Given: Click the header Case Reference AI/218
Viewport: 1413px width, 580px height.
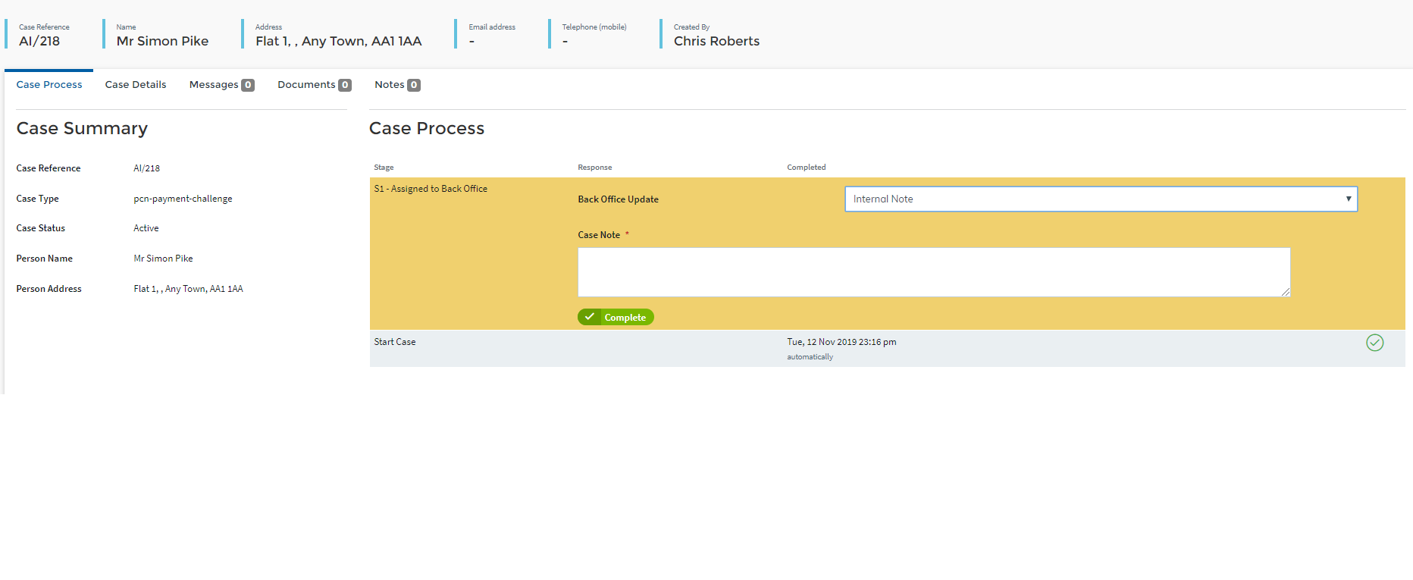Looking at the screenshot, I should point(39,41).
